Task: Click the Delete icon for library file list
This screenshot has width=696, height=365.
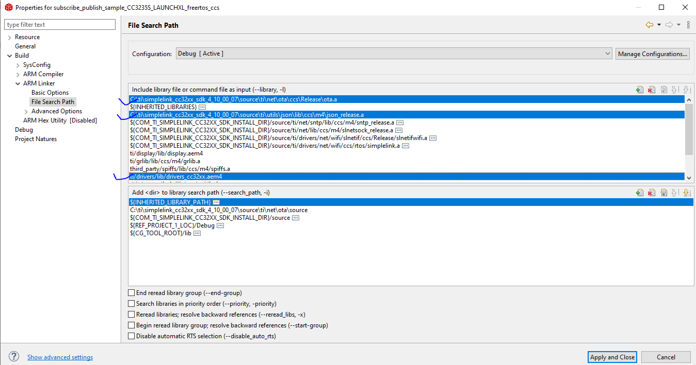Action: pyautogui.click(x=652, y=90)
